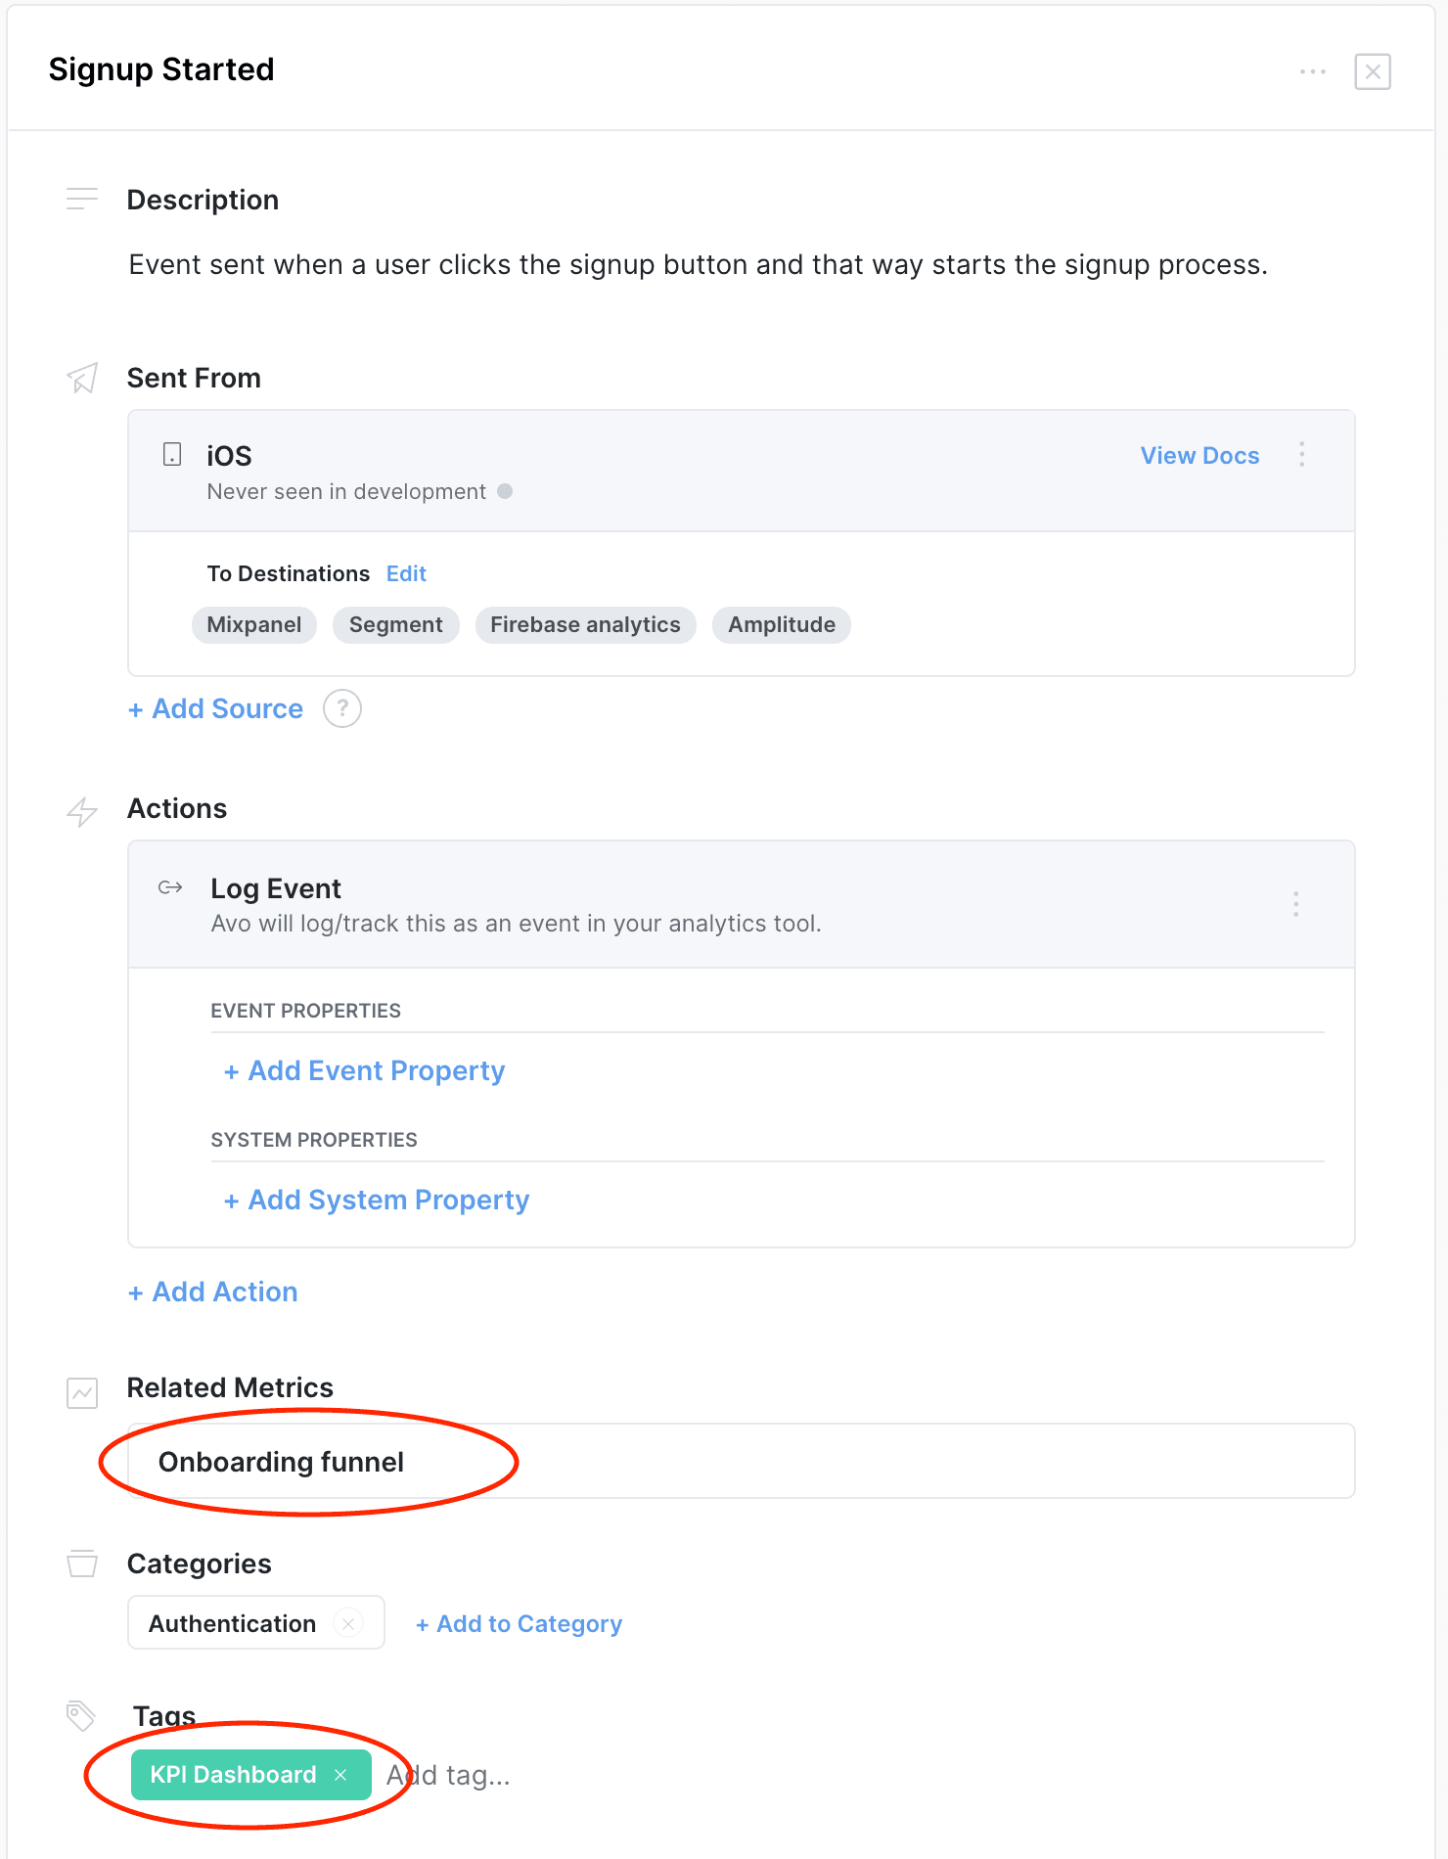Remove the Authentication category
This screenshot has width=1448, height=1859.
click(348, 1623)
